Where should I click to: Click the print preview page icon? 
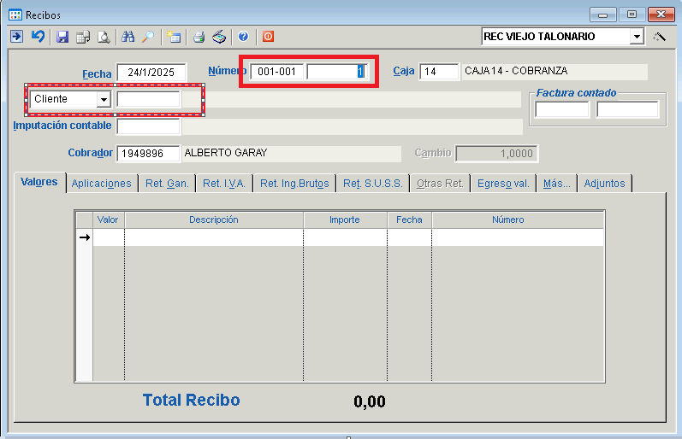point(104,37)
